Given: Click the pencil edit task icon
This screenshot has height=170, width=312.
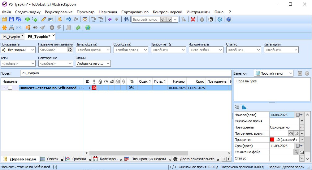Looking at the screenshot, I should point(43,20).
